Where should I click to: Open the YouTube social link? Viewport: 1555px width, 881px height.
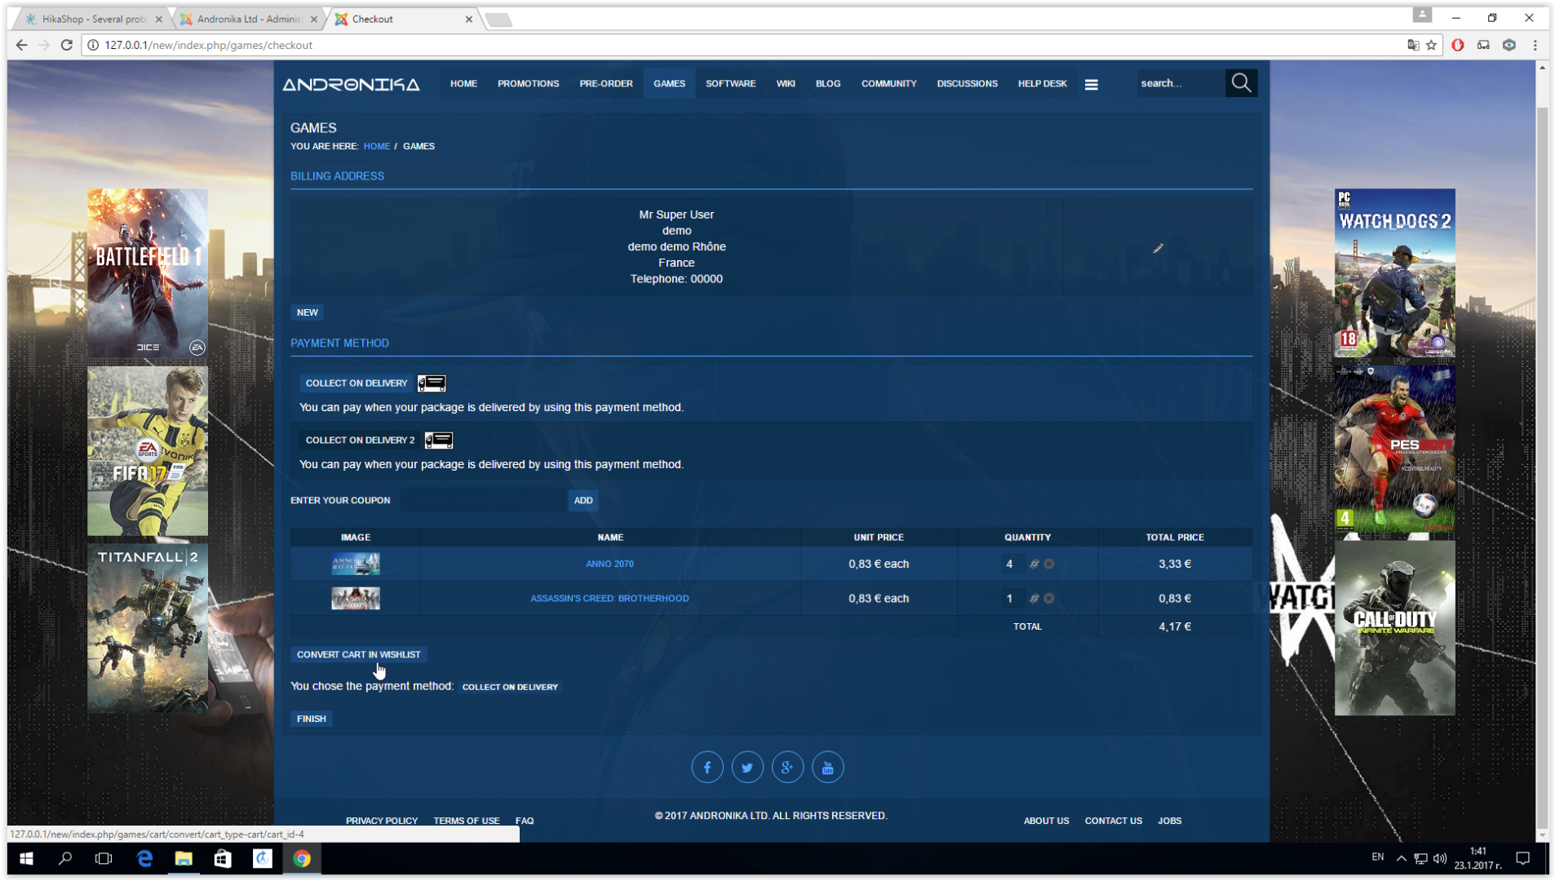pos(828,768)
